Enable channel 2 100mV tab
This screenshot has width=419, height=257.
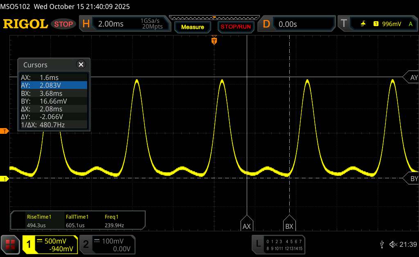(106, 244)
